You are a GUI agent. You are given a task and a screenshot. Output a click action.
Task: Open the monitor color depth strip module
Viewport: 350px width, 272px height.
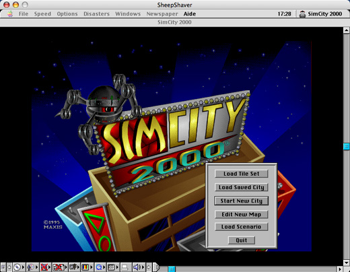[85, 267]
